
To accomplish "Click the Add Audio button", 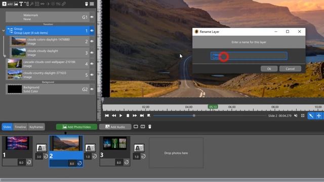I will pyautogui.click(x=115, y=127).
